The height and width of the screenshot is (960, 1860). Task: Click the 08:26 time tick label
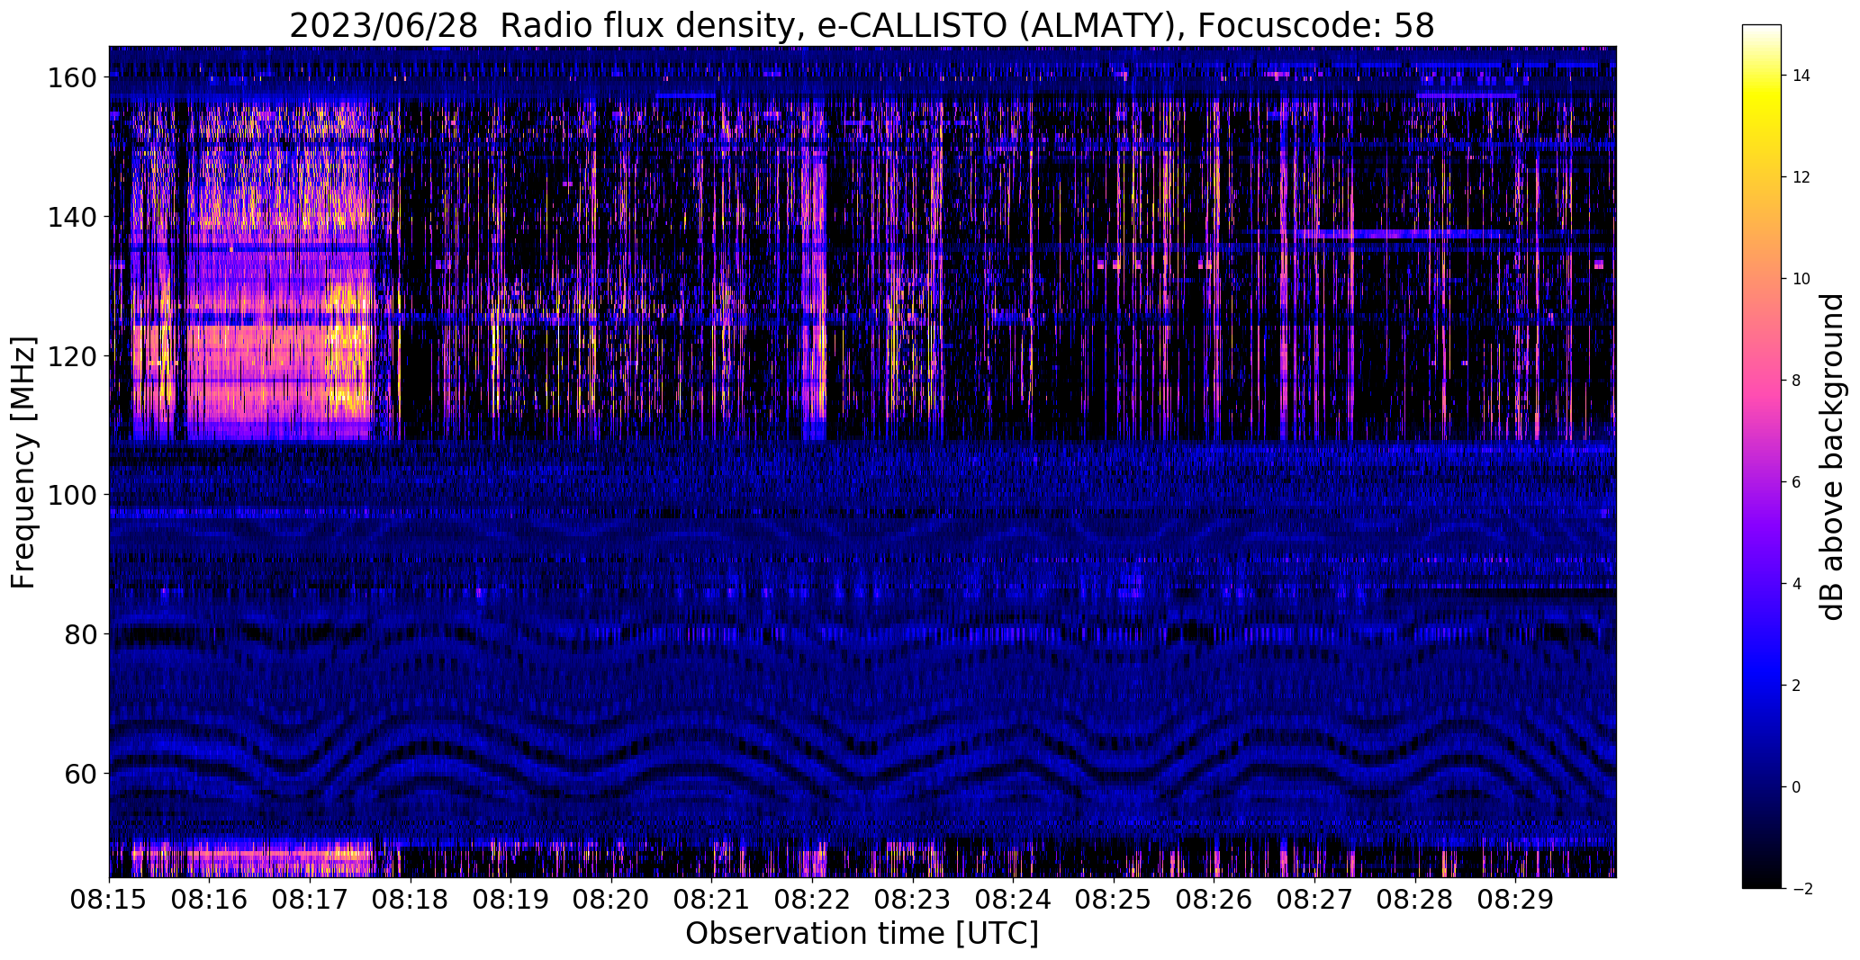[1214, 899]
